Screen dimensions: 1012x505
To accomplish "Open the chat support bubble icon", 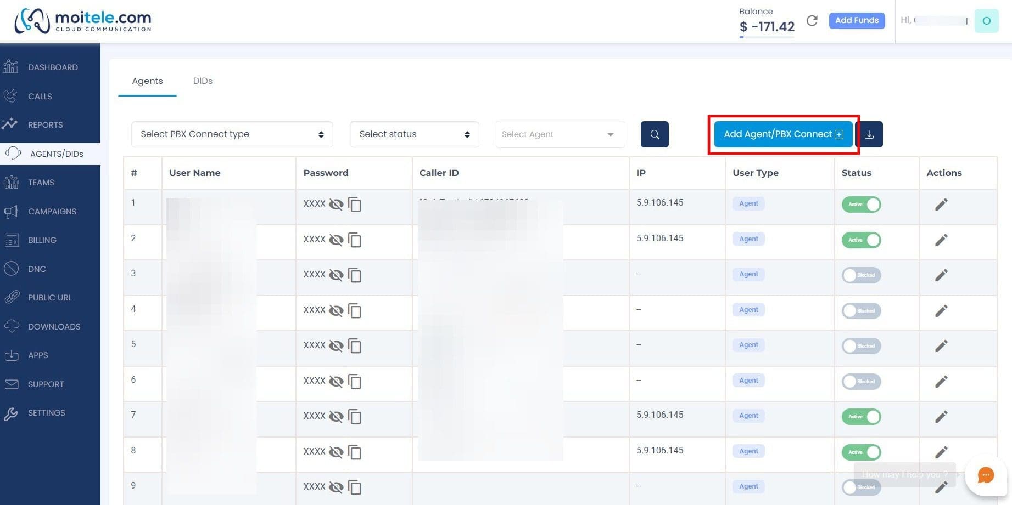I will (x=986, y=475).
